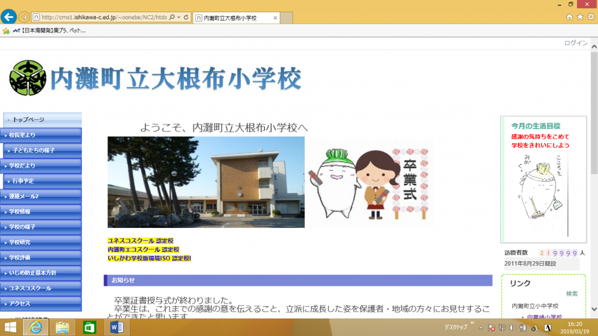Screen dimensions: 598x336
Task: Open the favorites star in the toolbar
Action: [x=580, y=18]
